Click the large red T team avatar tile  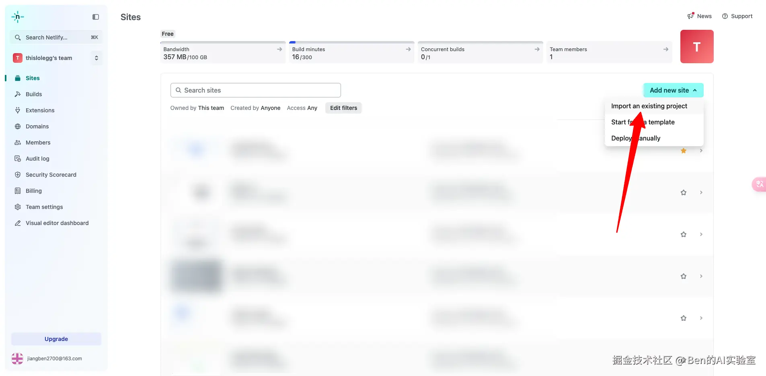pyautogui.click(x=697, y=46)
